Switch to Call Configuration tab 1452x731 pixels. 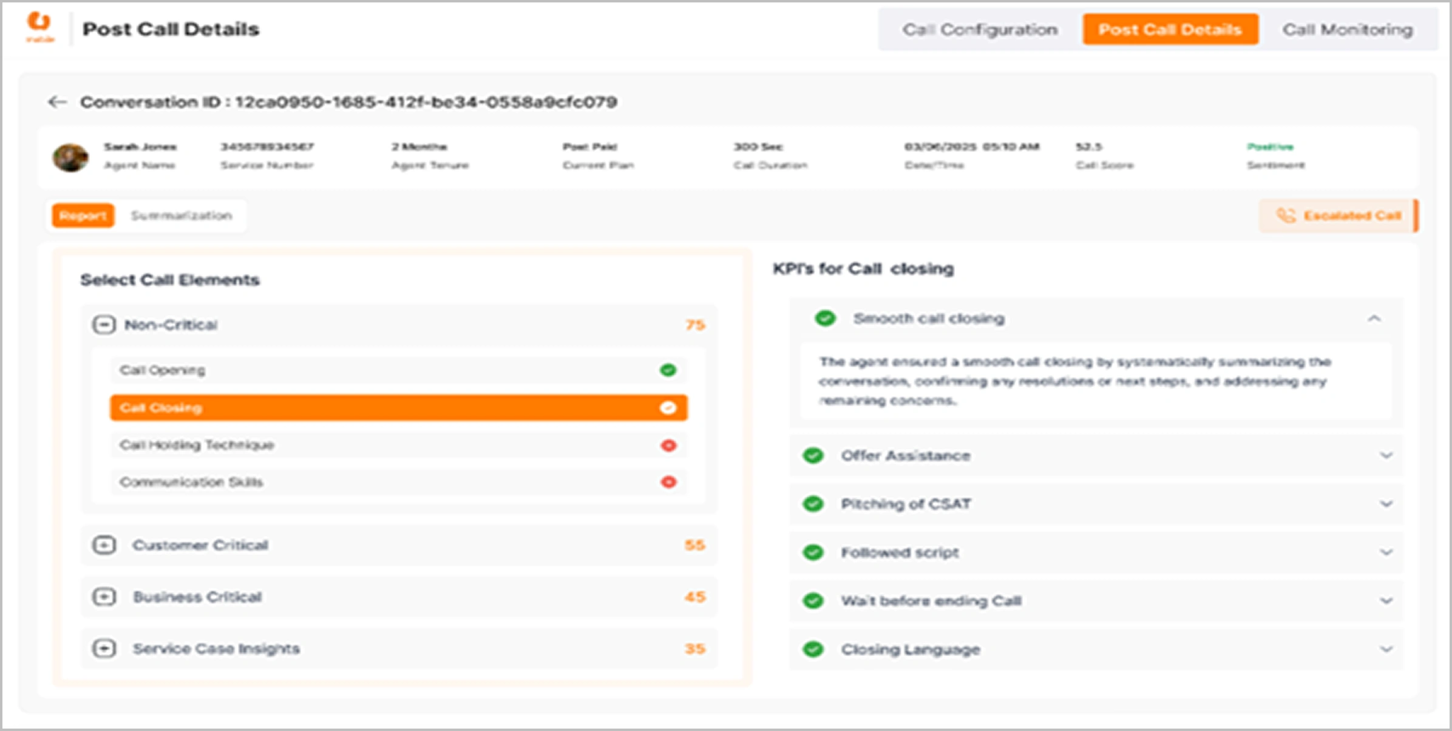coord(980,30)
